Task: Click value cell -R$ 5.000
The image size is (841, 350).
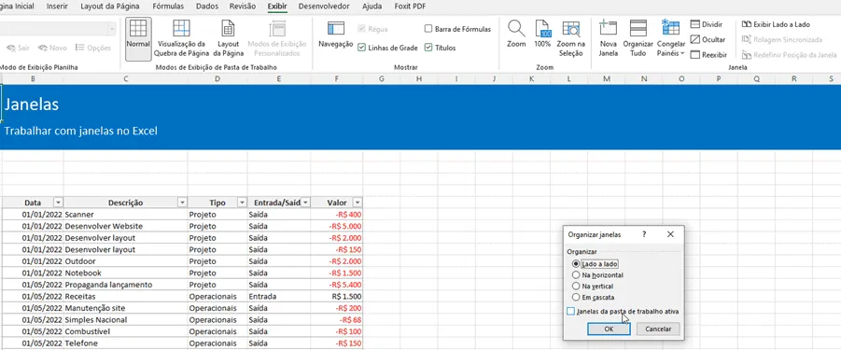Action: 337,226
